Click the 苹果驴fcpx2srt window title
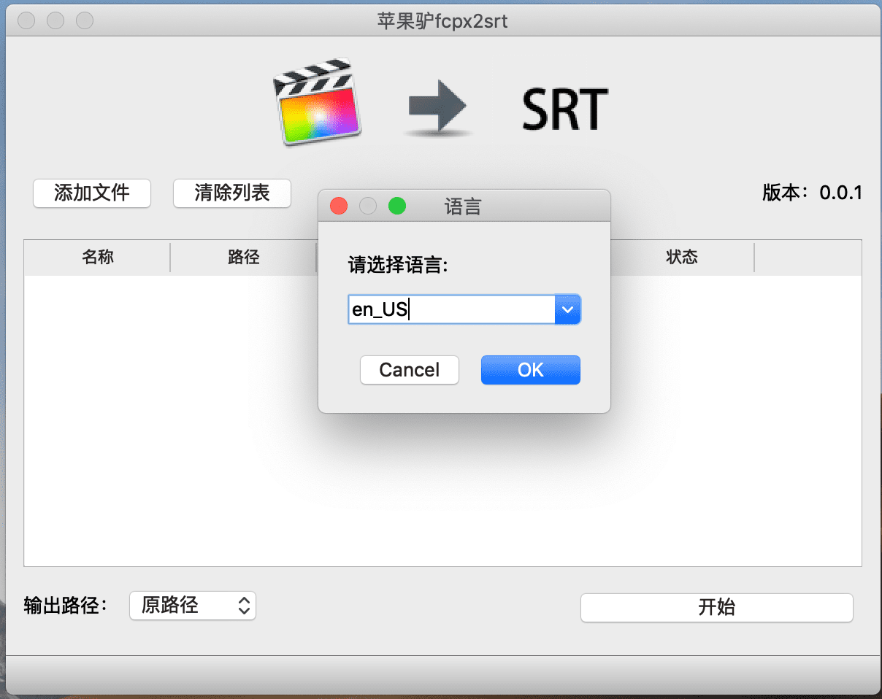Screen dimensions: 882x699 click(442, 21)
